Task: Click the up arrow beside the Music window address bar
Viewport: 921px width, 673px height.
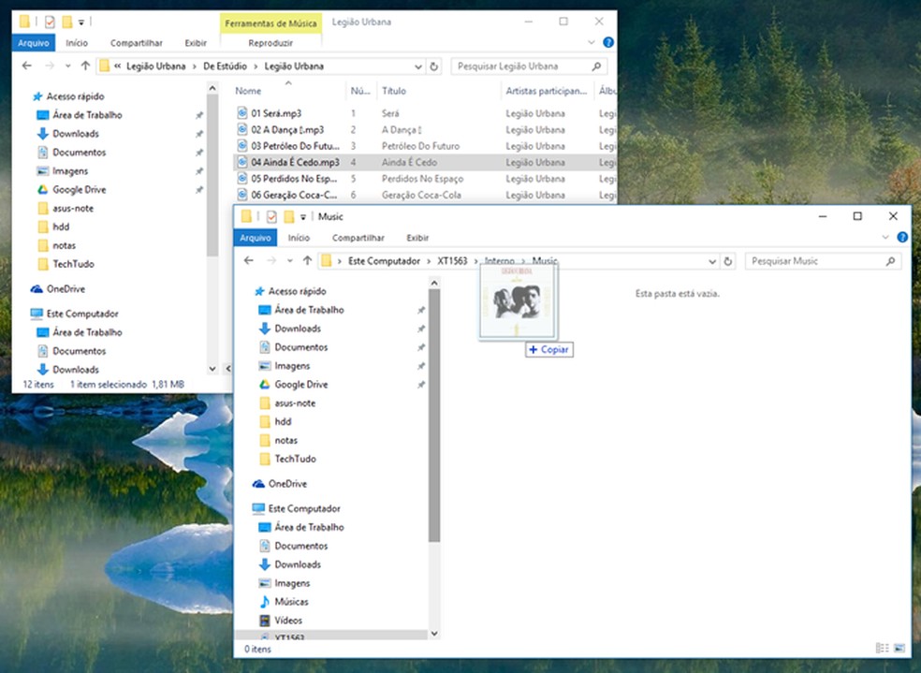Action: (307, 261)
